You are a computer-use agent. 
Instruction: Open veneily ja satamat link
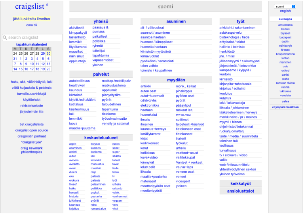tap(115, 124)
